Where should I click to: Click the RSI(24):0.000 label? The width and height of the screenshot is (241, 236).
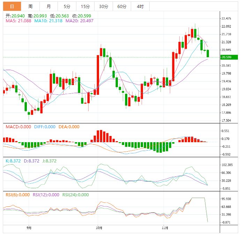76,195
